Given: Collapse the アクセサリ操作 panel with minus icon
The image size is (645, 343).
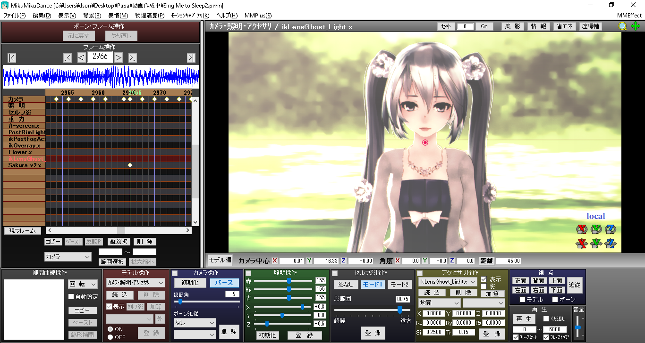Looking at the screenshot, I should pos(420,273).
